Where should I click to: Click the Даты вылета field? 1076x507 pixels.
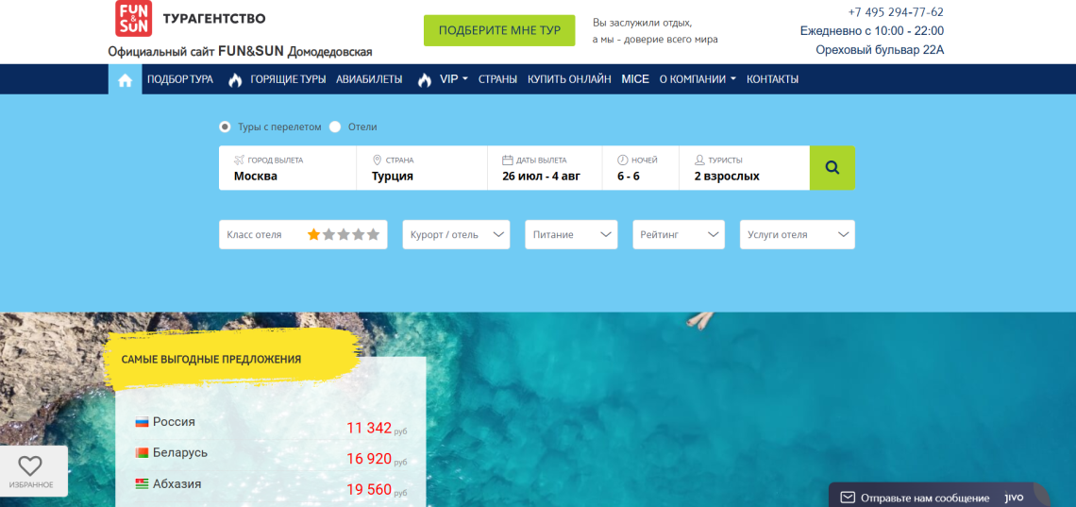(x=545, y=168)
